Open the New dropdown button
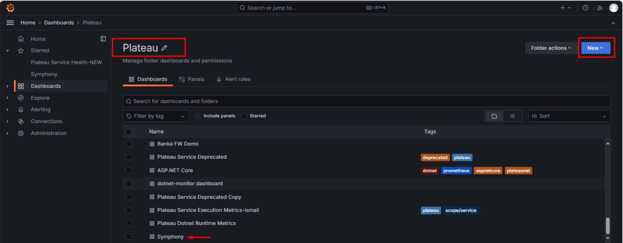The image size is (623, 243). click(x=595, y=48)
